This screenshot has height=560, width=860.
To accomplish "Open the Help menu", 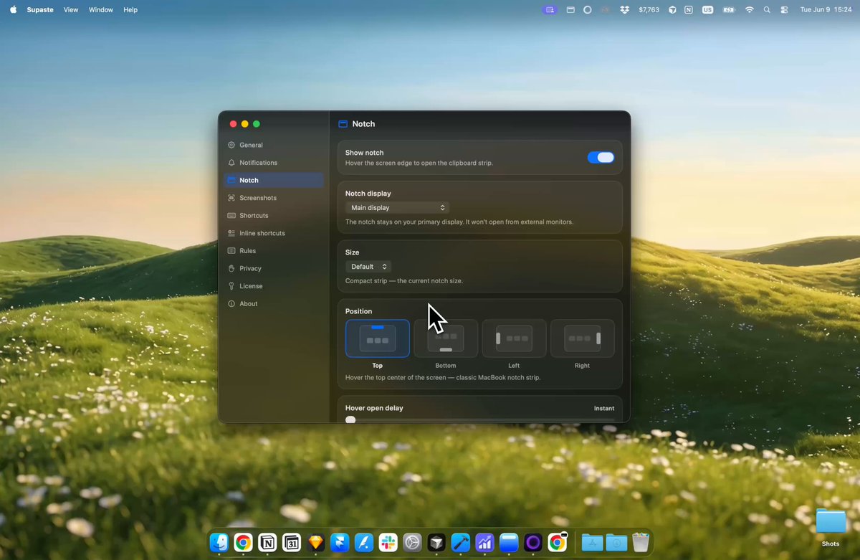I will [x=130, y=10].
